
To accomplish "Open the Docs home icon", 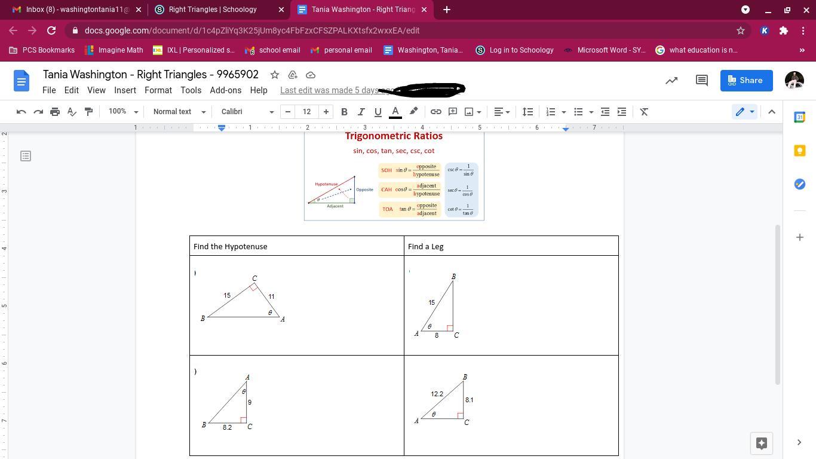I will point(22,81).
